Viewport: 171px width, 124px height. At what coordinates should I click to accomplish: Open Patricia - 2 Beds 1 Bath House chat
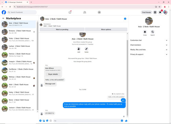coord(18,55)
